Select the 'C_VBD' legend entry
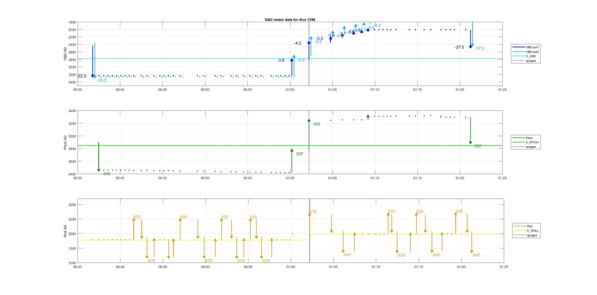 [525, 56]
